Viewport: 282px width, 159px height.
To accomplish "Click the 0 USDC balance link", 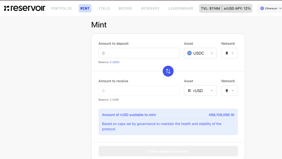I will (x=115, y=62).
